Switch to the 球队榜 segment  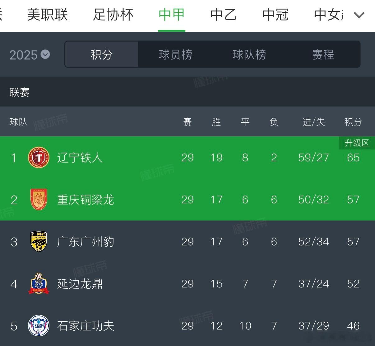coord(249,55)
